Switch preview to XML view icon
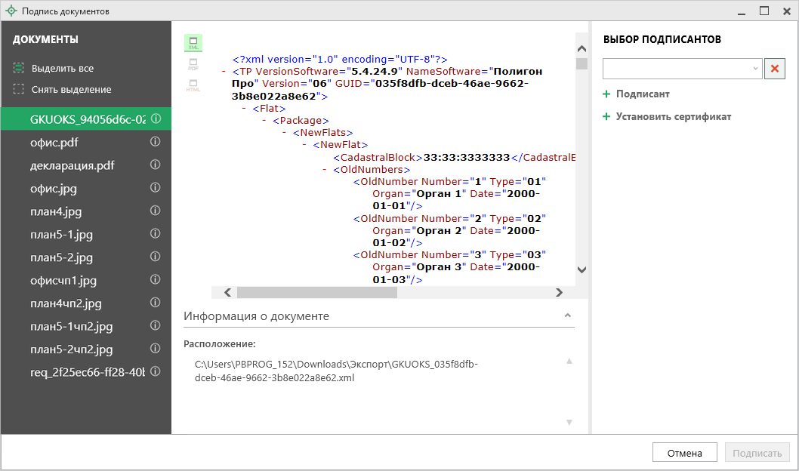Screen dimensions: 799x471 (x=193, y=43)
